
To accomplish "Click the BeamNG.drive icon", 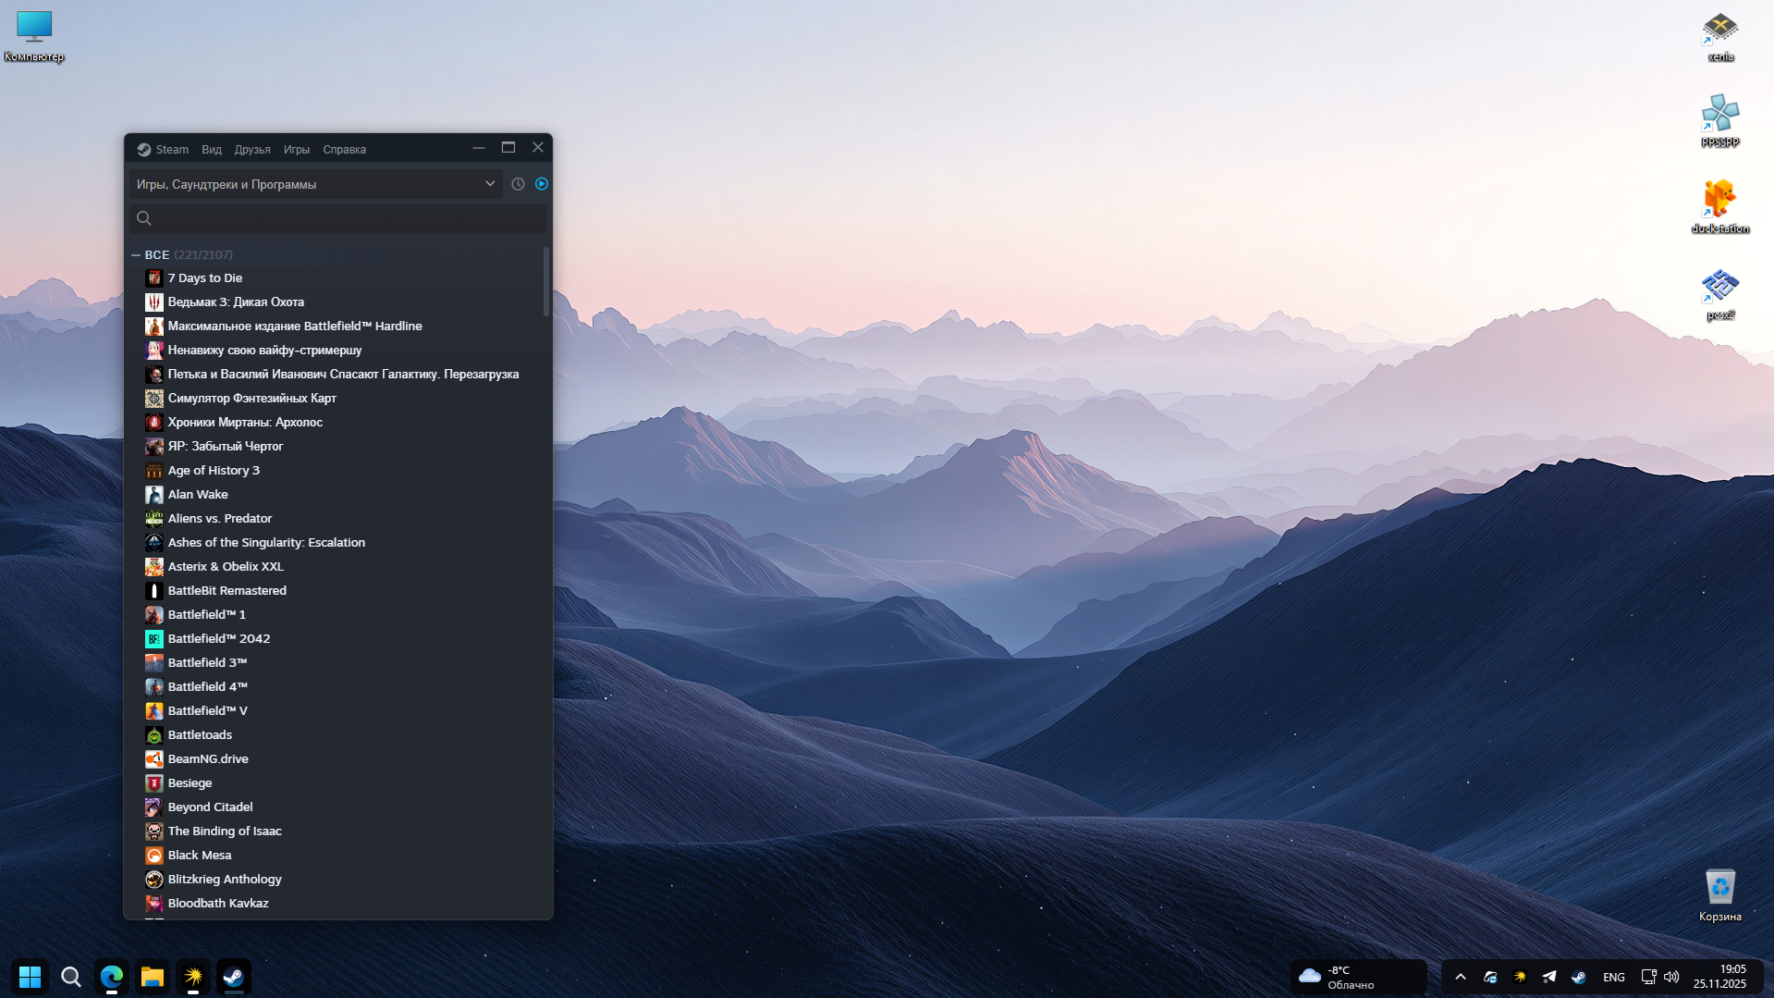I will click(154, 758).
